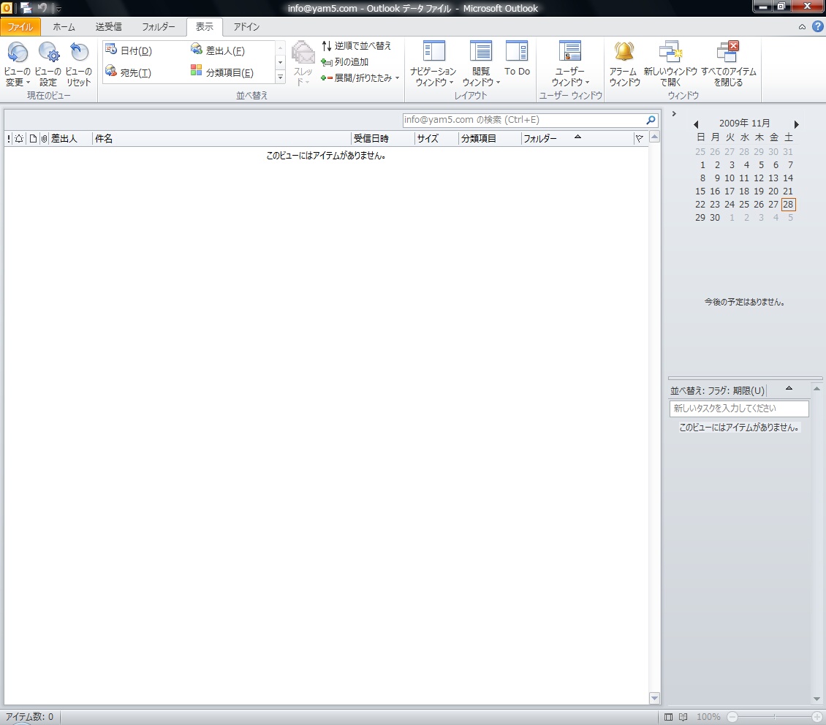Toggle sort order arrow in task list
Image resolution: width=826 pixels, height=725 pixels.
click(789, 389)
